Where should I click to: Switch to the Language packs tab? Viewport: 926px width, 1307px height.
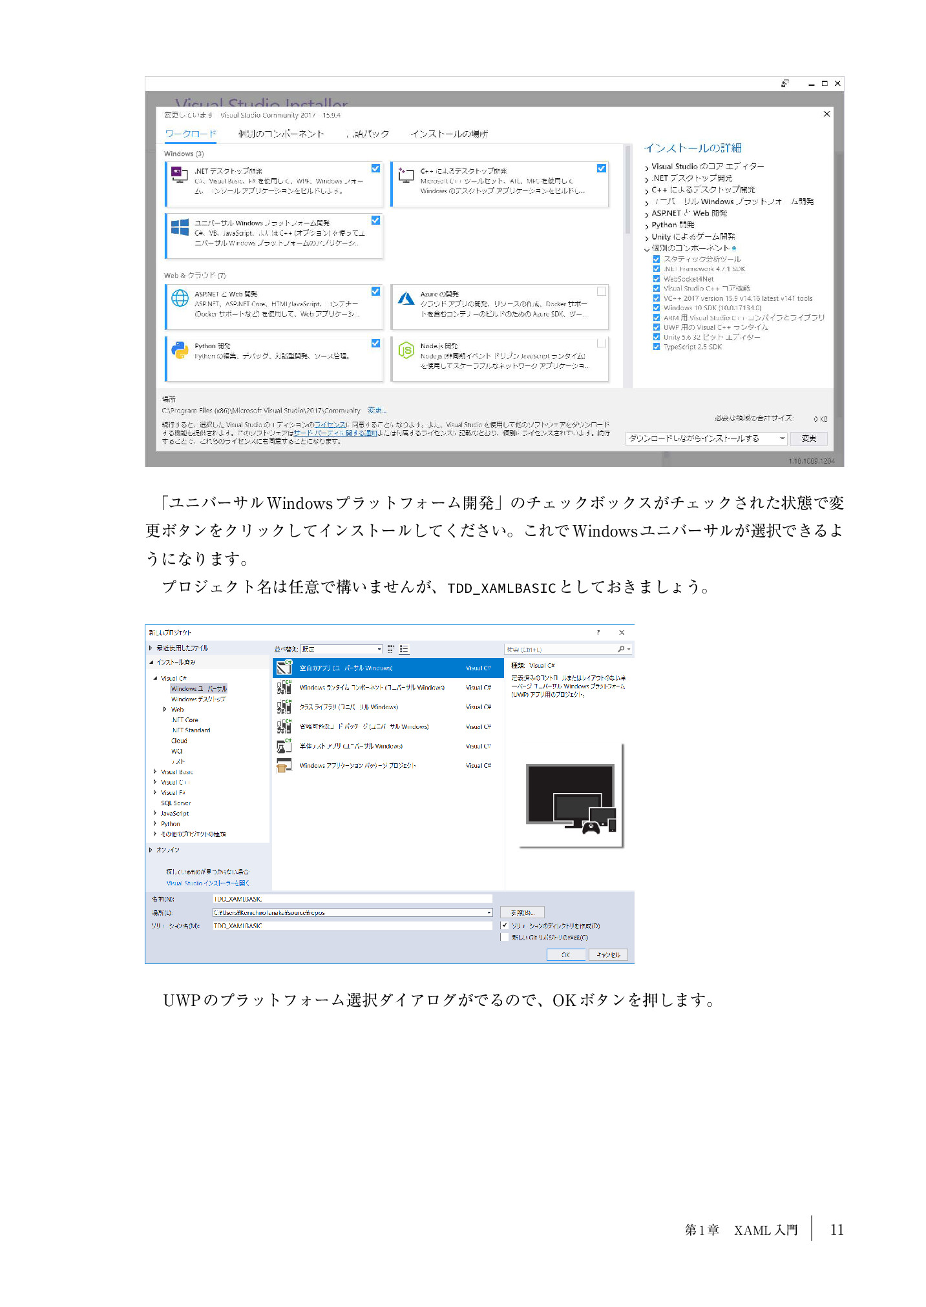tap(368, 134)
